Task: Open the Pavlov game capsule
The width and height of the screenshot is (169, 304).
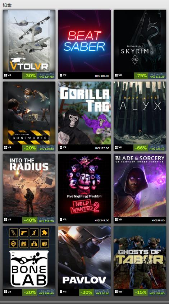Action: 84,258
